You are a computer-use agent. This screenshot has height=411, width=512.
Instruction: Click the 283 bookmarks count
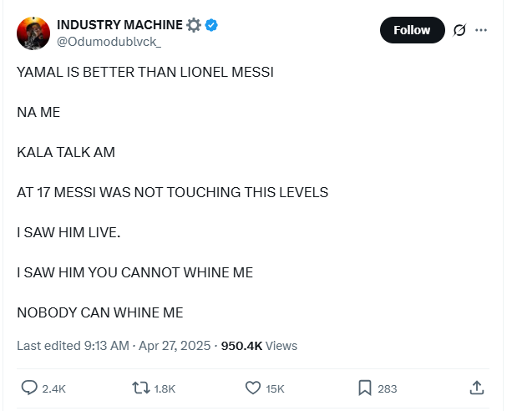pyautogui.click(x=388, y=388)
